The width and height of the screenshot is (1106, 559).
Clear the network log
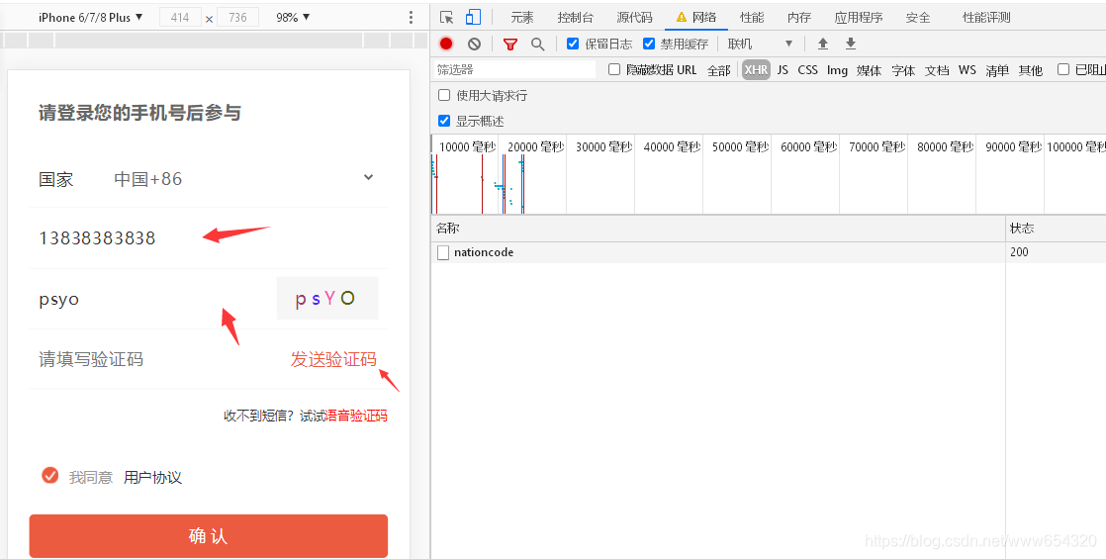click(474, 44)
